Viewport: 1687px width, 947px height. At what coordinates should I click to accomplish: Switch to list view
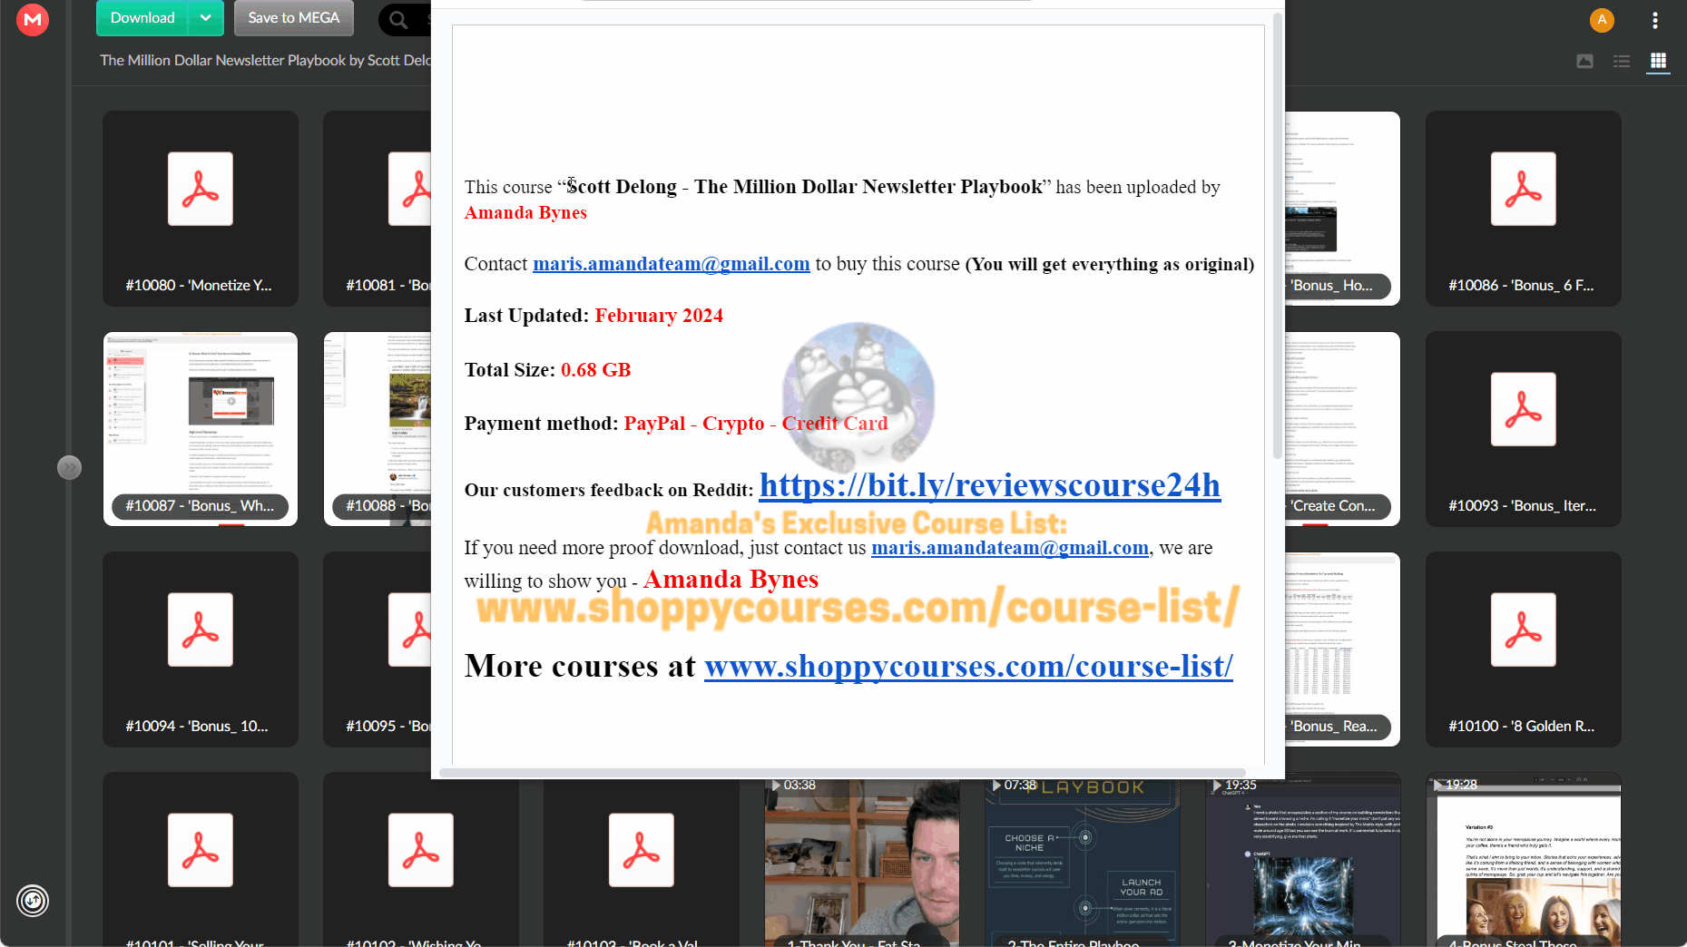tap(1622, 61)
